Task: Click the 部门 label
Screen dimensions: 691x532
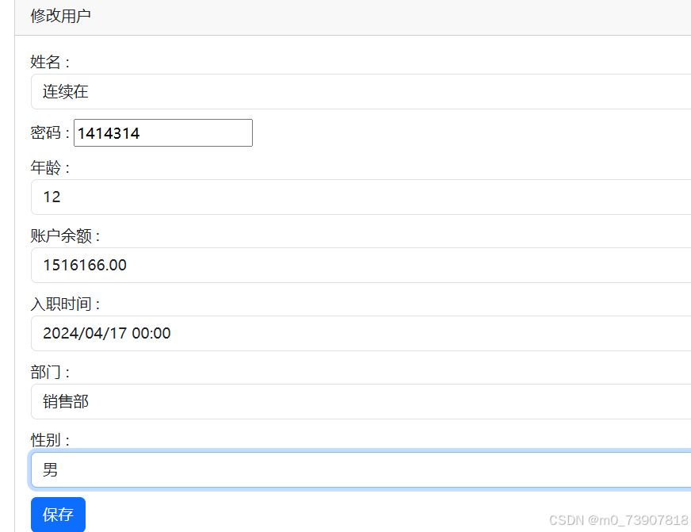Action: coord(50,372)
